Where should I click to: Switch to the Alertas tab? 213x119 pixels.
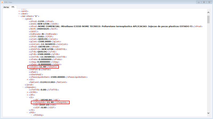coord(6,7)
